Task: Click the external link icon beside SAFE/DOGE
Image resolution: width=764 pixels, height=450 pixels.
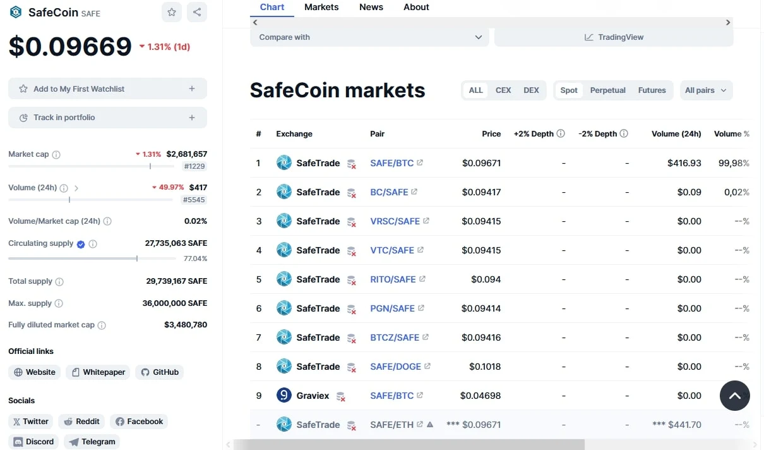Action: 427,366
